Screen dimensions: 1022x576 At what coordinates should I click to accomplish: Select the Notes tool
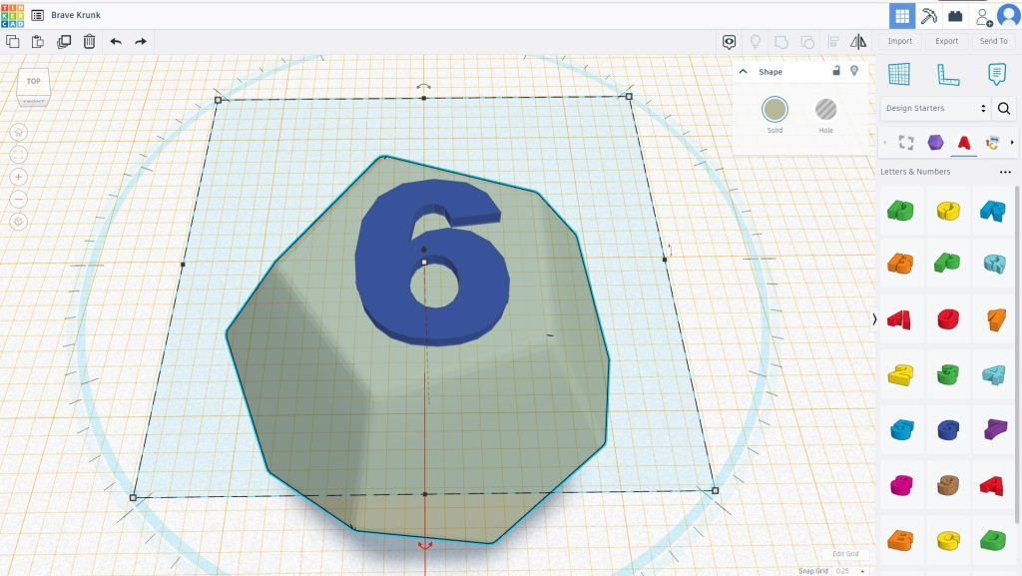click(x=997, y=74)
